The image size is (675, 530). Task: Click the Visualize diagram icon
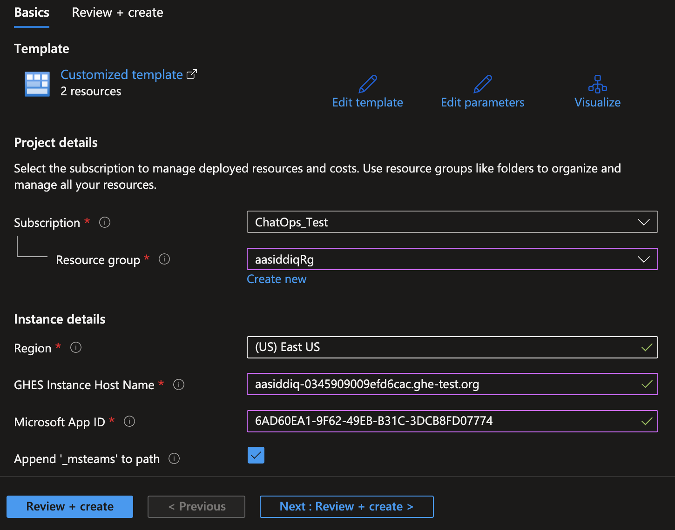coord(598,84)
